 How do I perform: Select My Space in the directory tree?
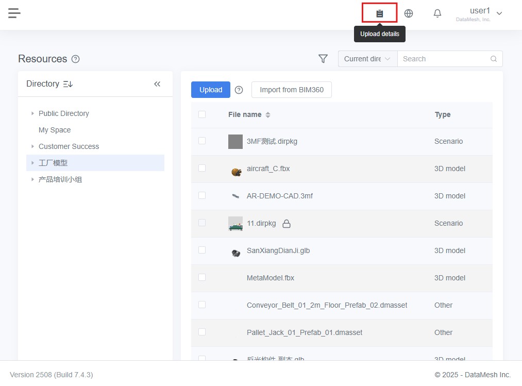[x=55, y=130]
